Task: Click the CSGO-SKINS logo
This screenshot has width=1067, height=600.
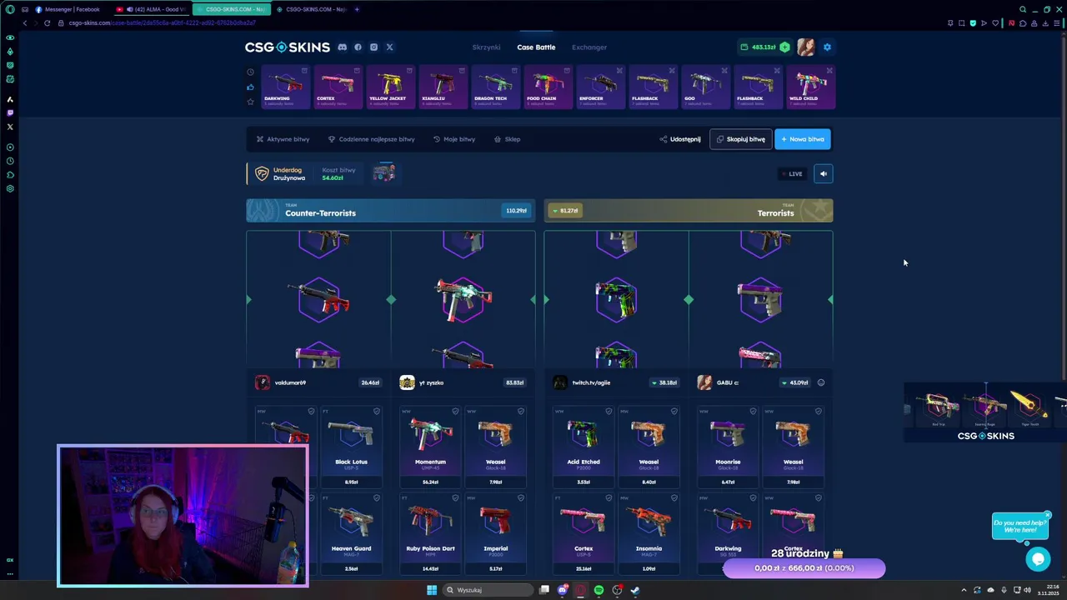Action: point(287,47)
